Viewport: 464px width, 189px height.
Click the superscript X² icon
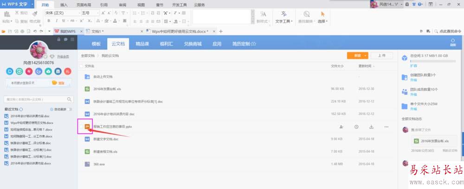tap(81, 21)
